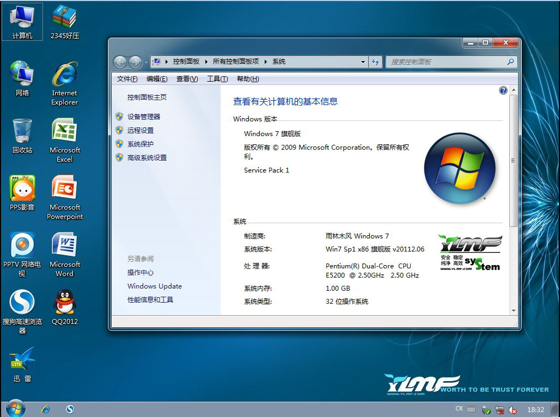Expand the address bar history dropdown
Screen dimensions: 560x417
(363, 62)
